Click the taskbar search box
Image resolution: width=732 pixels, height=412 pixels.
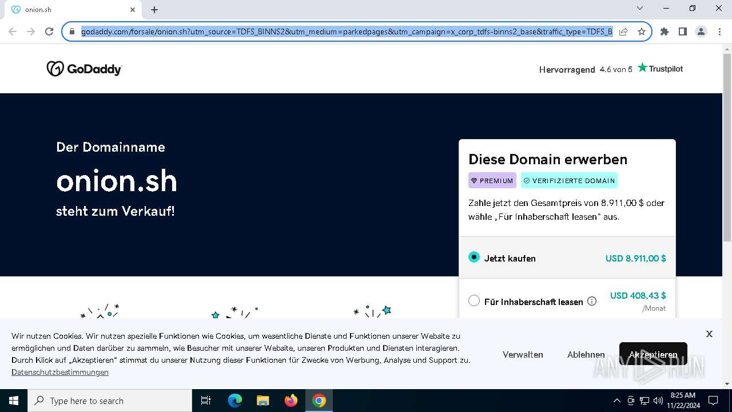tap(110, 401)
